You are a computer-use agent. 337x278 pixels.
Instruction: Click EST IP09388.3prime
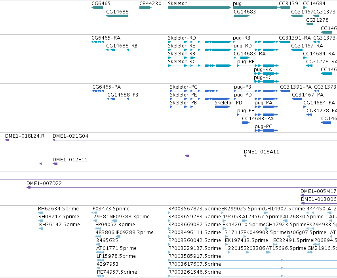click(x=114, y=221)
